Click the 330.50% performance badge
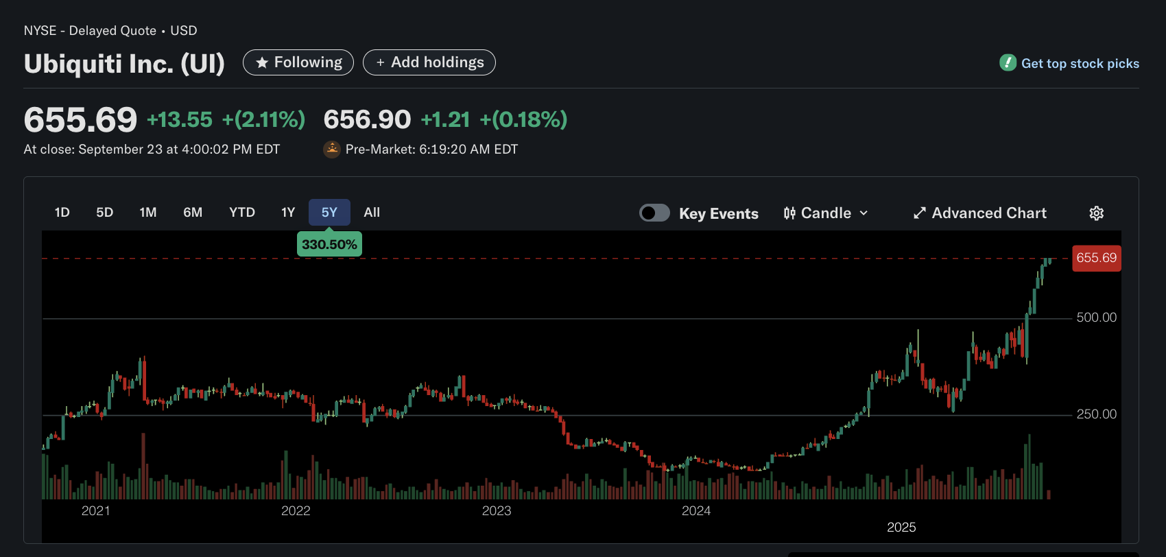The width and height of the screenshot is (1166, 557). click(329, 244)
